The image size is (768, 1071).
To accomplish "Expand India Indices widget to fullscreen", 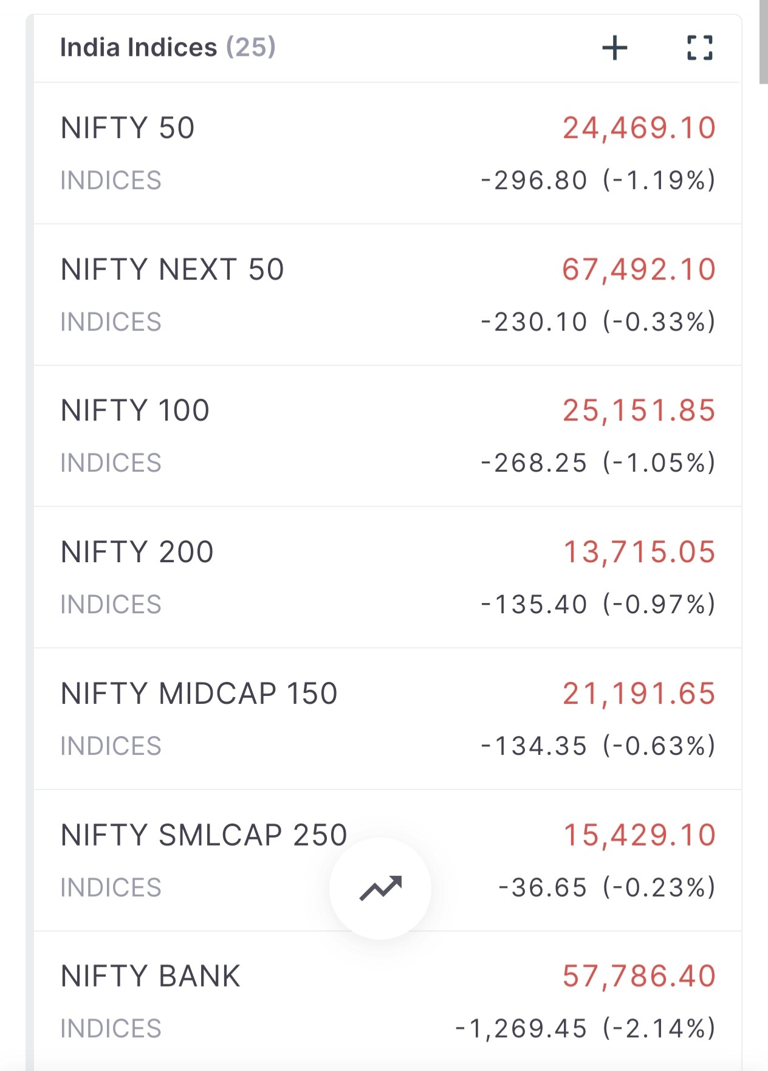I will click(x=699, y=48).
